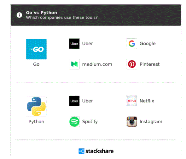Click the Go label under logo
This screenshot has height=159, width=186.
36,64
